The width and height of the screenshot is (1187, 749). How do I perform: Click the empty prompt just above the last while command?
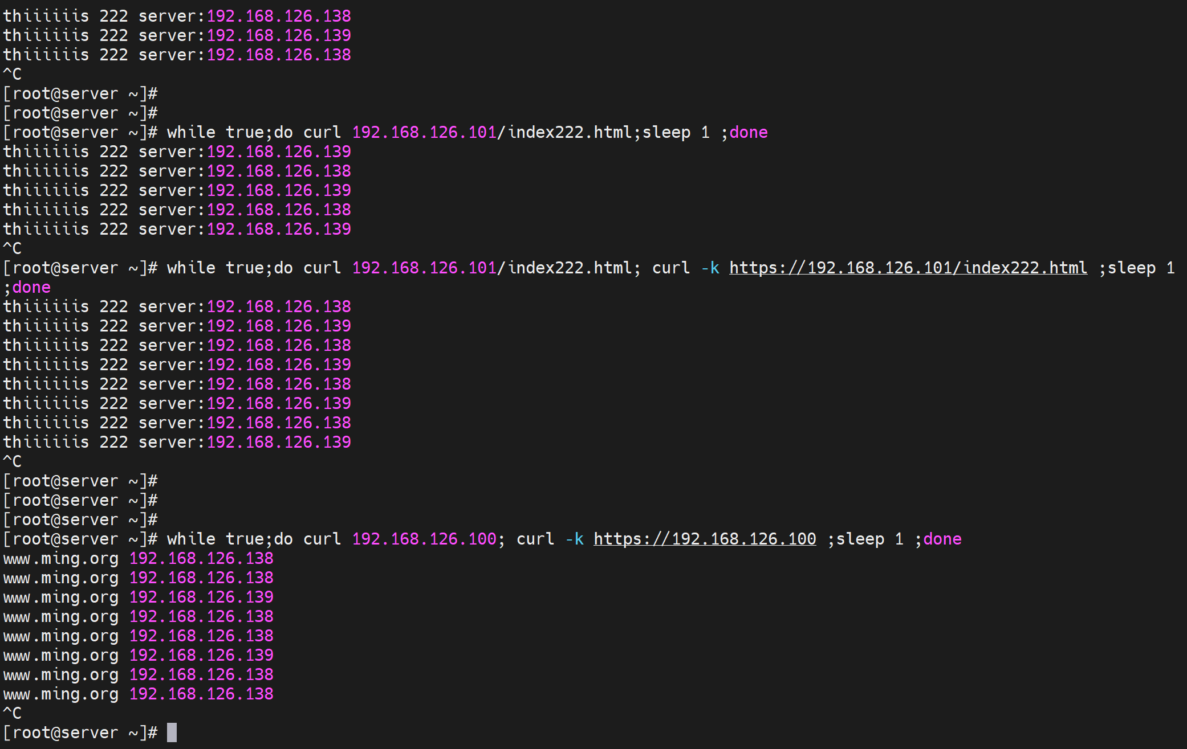(80, 519)
